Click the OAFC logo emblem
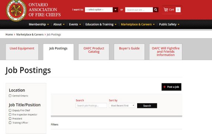 coord(16,10)
